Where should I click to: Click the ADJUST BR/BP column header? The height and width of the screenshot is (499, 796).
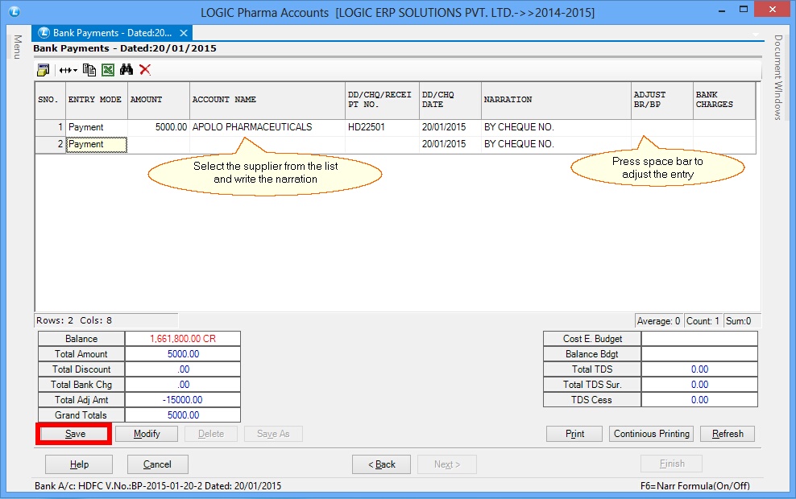tap(662, 101)
